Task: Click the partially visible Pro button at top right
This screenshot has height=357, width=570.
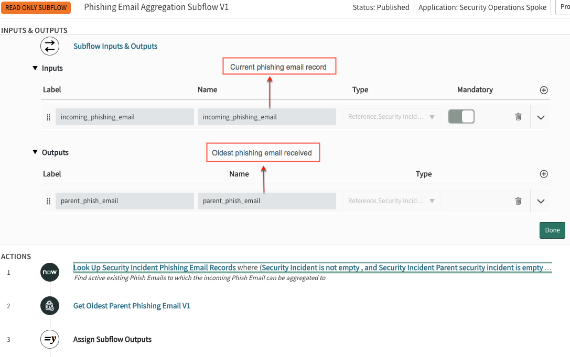Action: click(563, 7)
